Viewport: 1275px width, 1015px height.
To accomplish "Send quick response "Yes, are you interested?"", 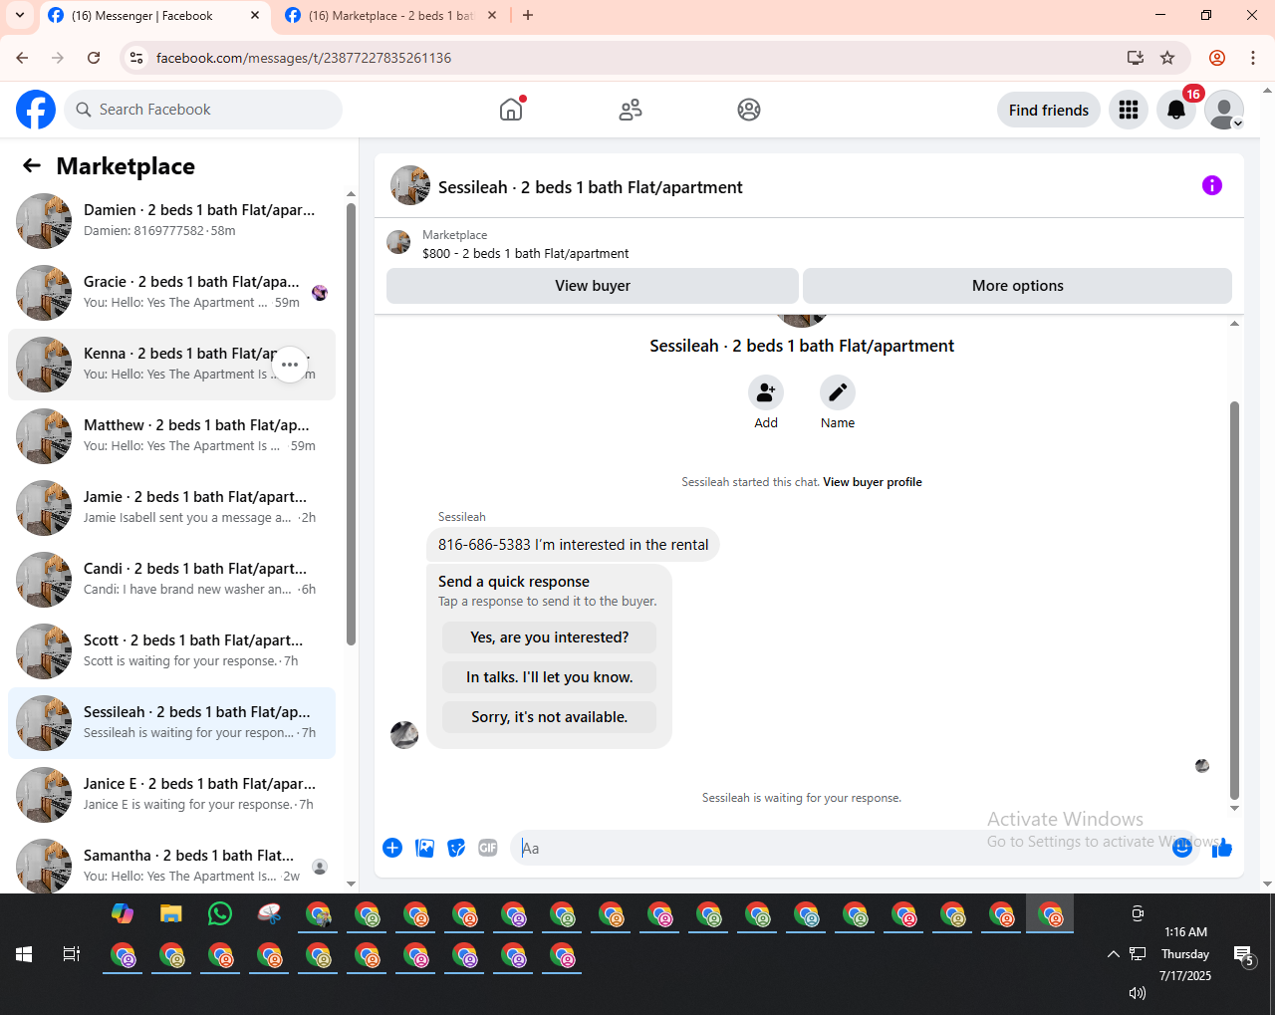I will click(550, 637).
